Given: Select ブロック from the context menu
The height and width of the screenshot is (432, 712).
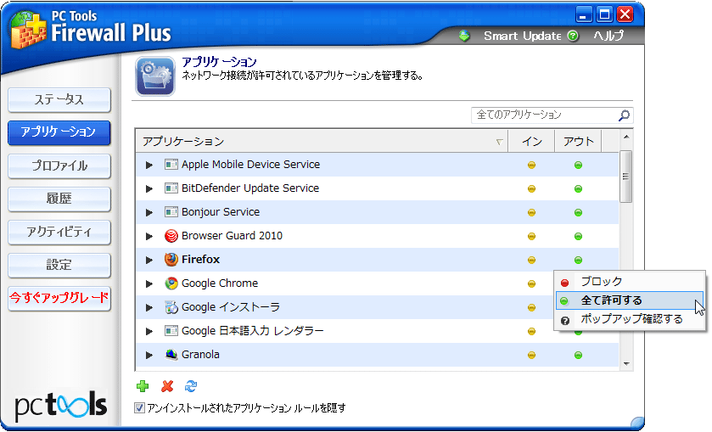Looking at the screenshot, I should 630,282.
